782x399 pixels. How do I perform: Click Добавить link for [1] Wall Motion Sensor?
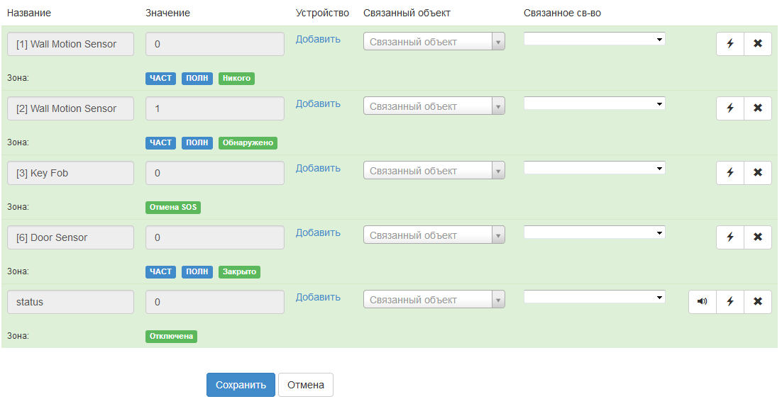[318, 39]
